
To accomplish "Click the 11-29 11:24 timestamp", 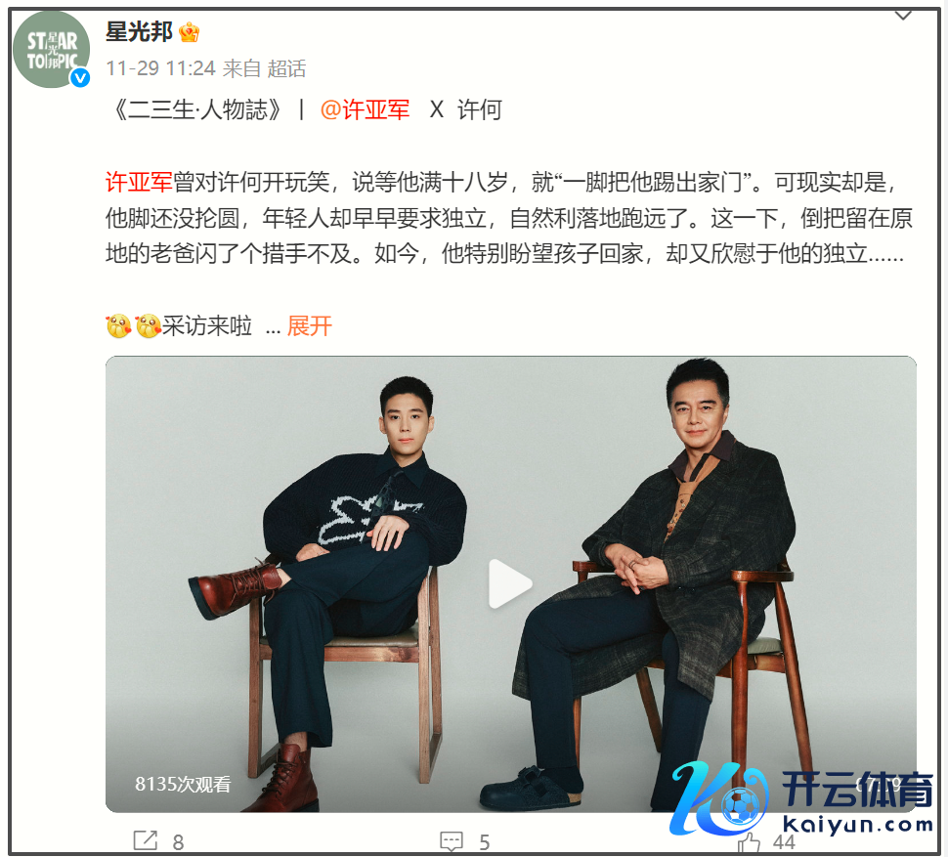I will click(161, 68).
